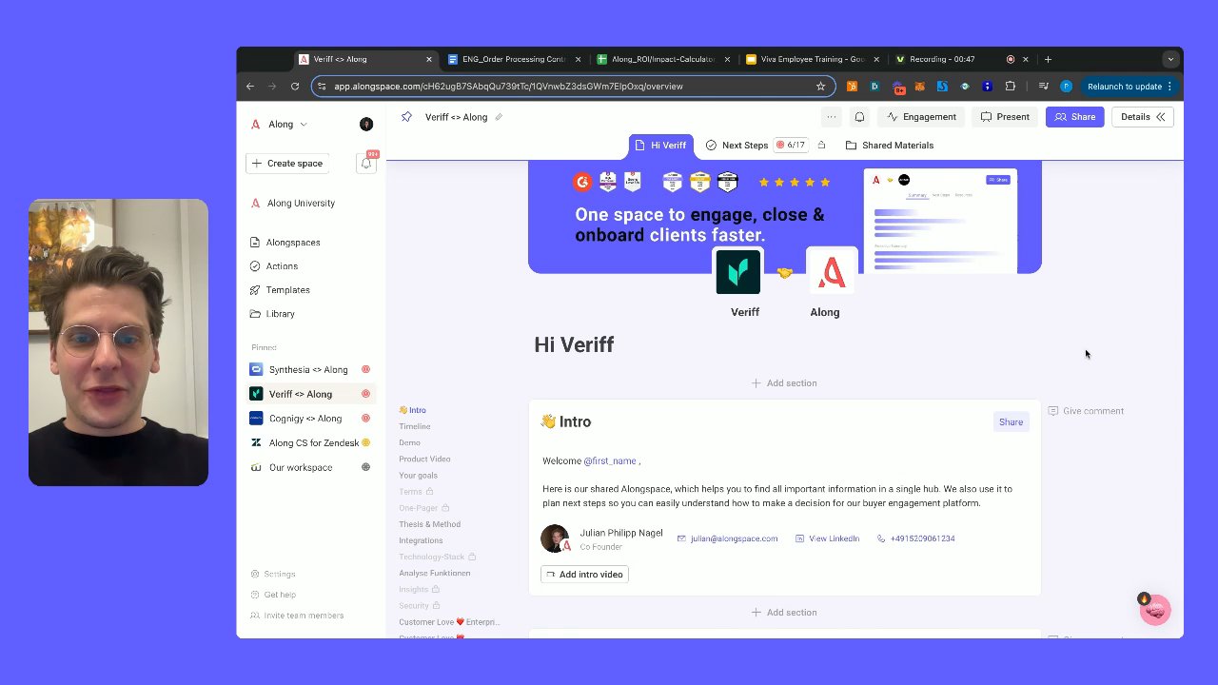1218x685 pixels.
Task: Open Chrome media control icon
Action: point(1044,87)
